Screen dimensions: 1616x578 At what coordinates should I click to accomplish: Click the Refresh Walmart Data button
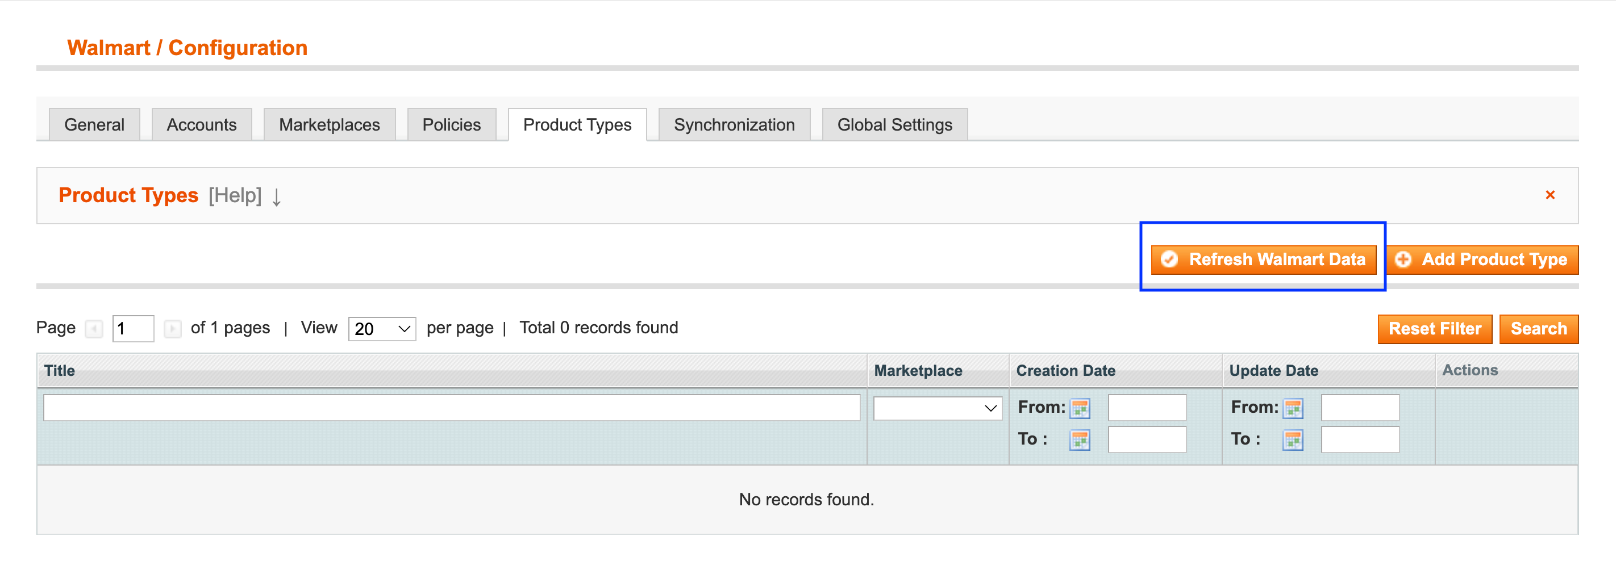tap(1262, 259)
